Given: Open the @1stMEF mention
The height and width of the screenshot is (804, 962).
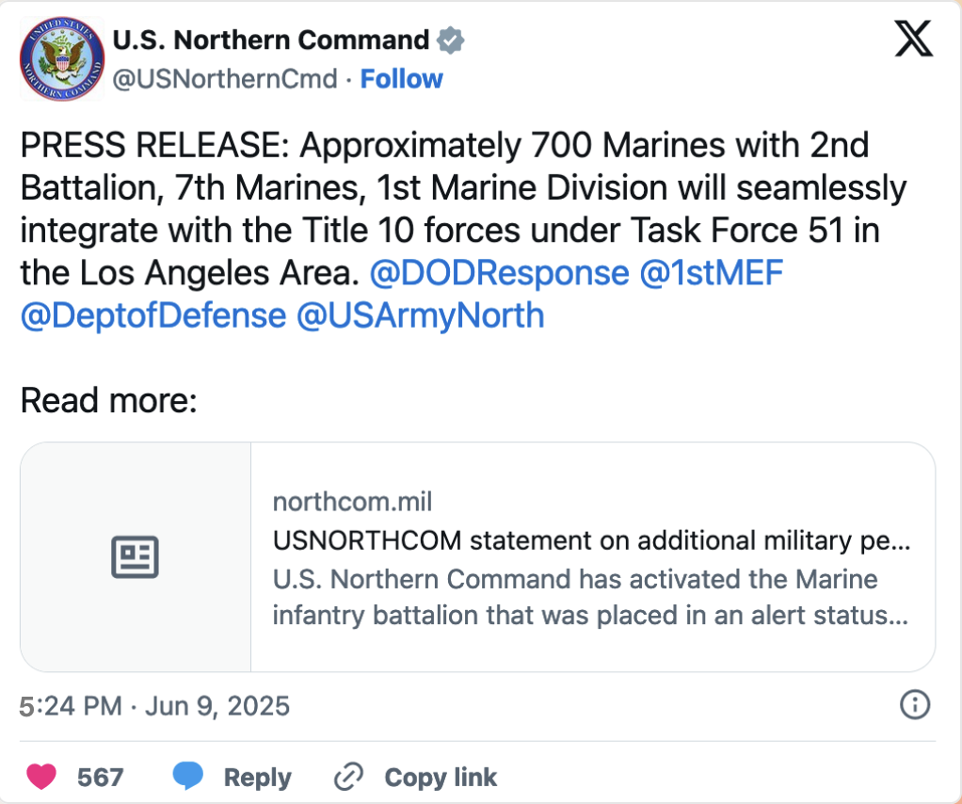Looking at the screenshot, I should (711, 272).
